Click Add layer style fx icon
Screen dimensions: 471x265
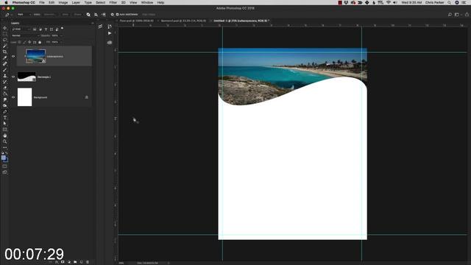point(56,262)
